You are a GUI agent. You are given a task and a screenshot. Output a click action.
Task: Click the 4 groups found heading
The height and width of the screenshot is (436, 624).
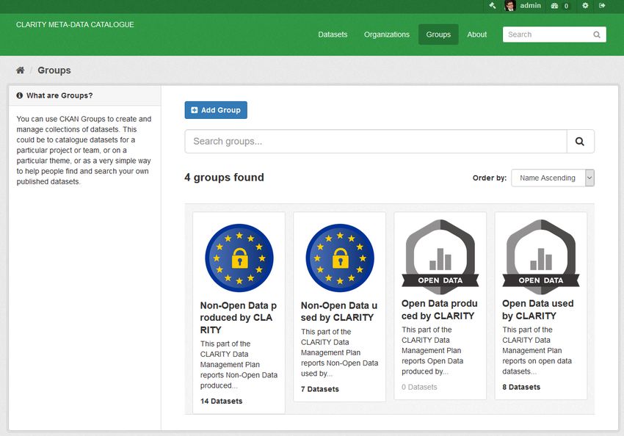click(x=224, y=178)
